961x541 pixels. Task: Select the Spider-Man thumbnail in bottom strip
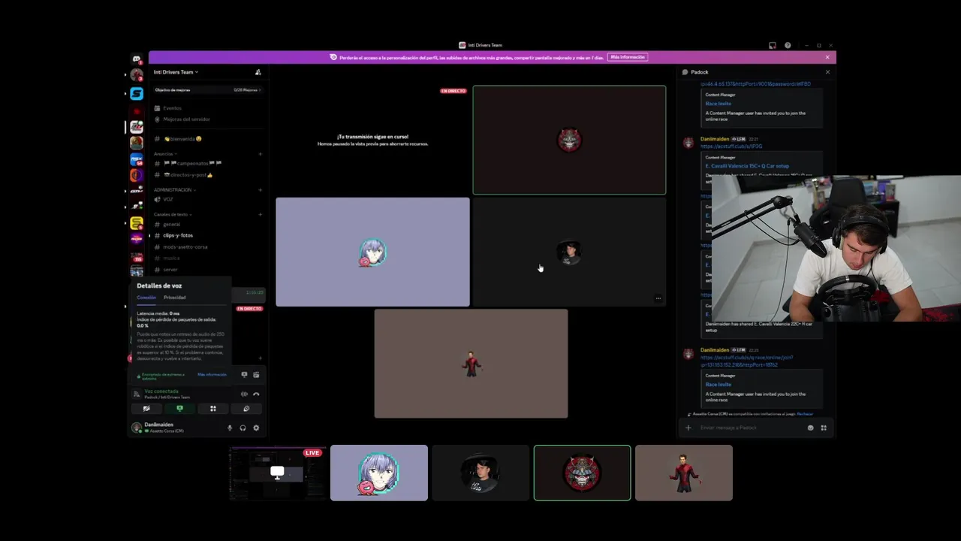[x=683, y=473]
